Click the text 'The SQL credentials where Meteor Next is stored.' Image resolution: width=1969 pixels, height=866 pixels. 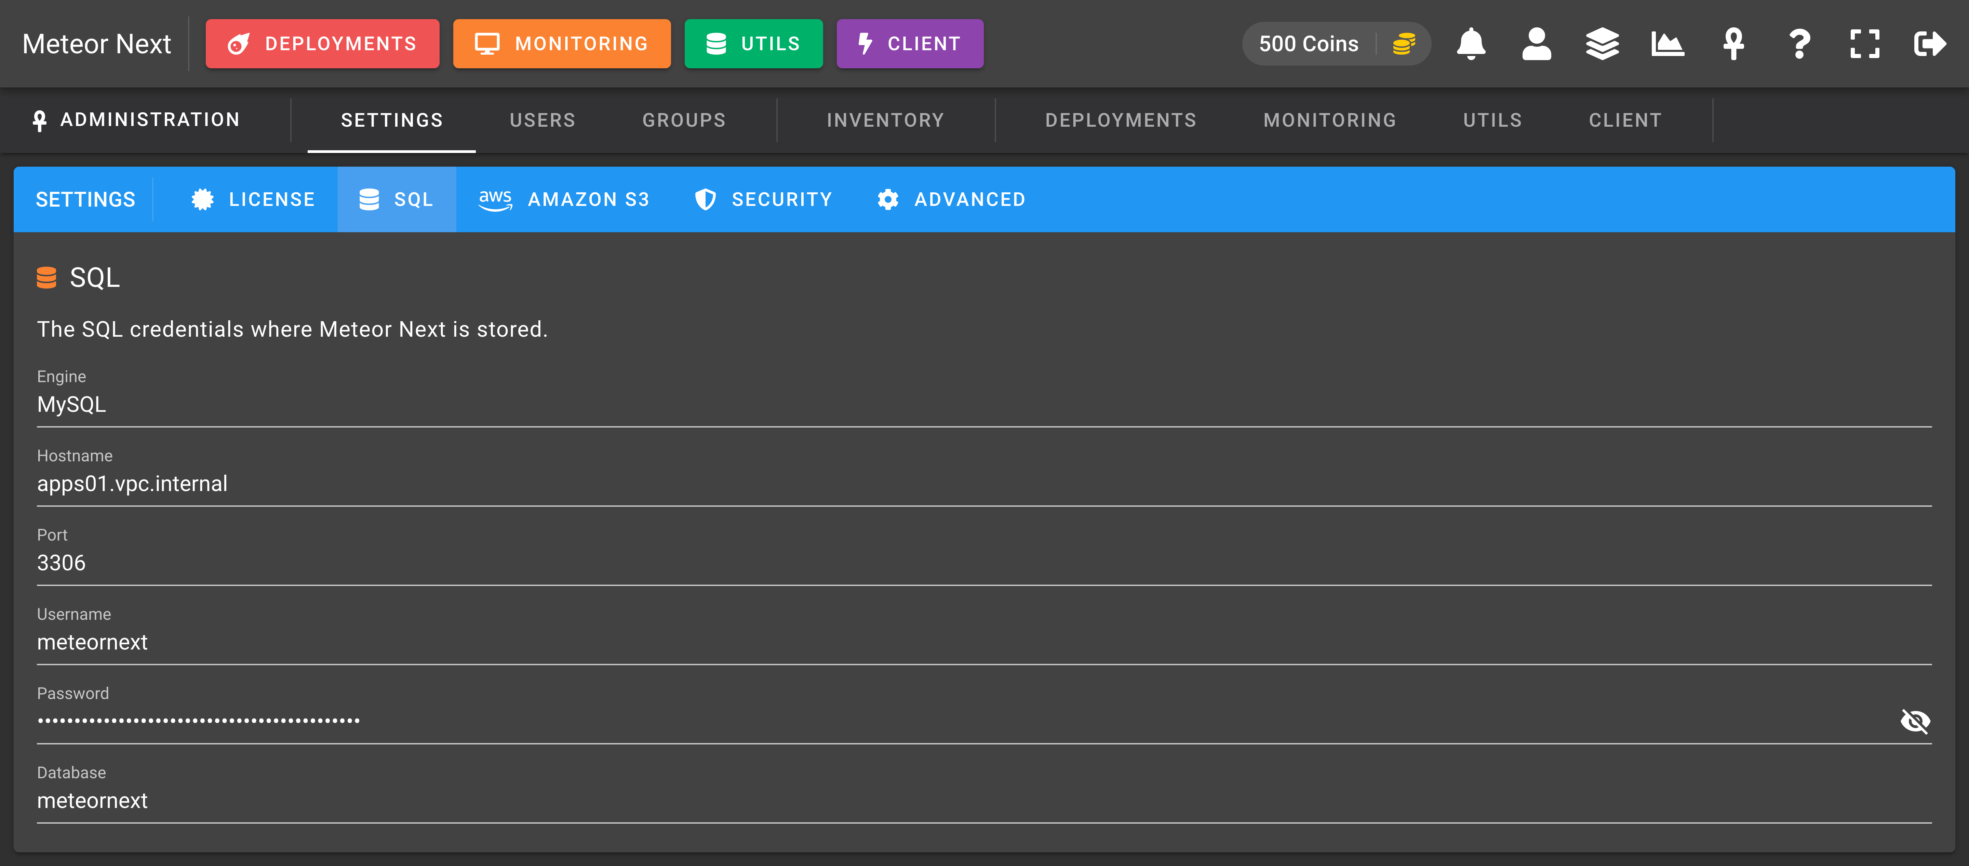292,329
